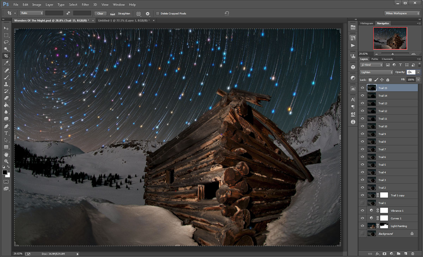Image resolution: width=423 pixels, height=257 pixels.
Task: Click the Straighten text button
Action: (124, 13)
